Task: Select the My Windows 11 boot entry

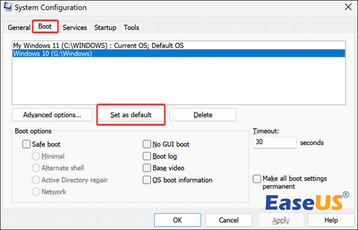Action: (98, 45)
